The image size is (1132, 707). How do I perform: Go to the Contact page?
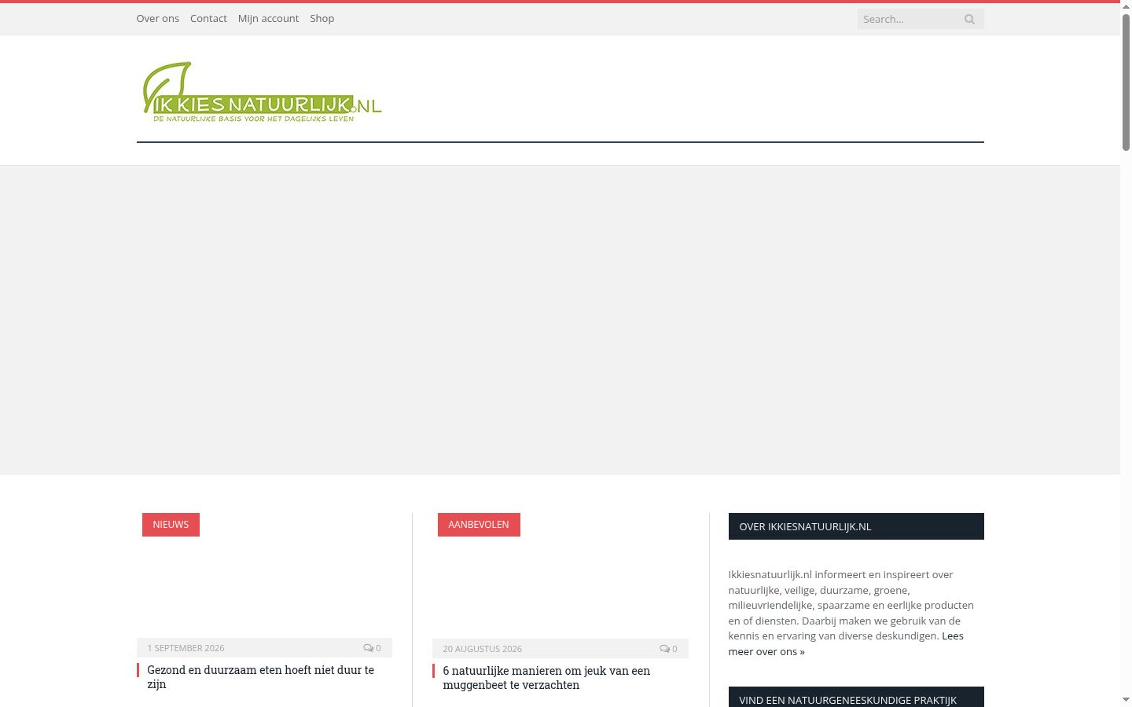pos(208,18)
